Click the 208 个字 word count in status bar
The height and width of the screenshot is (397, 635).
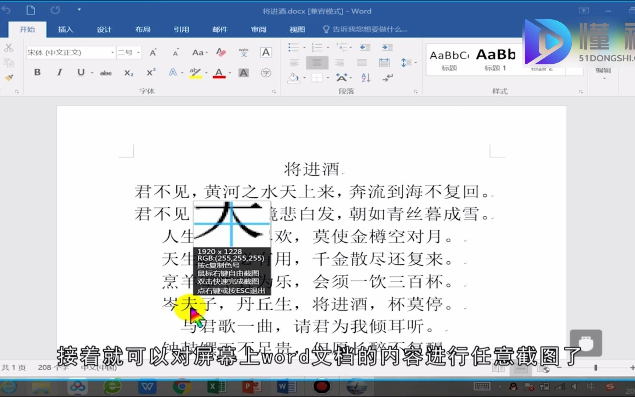coord(53,367)
